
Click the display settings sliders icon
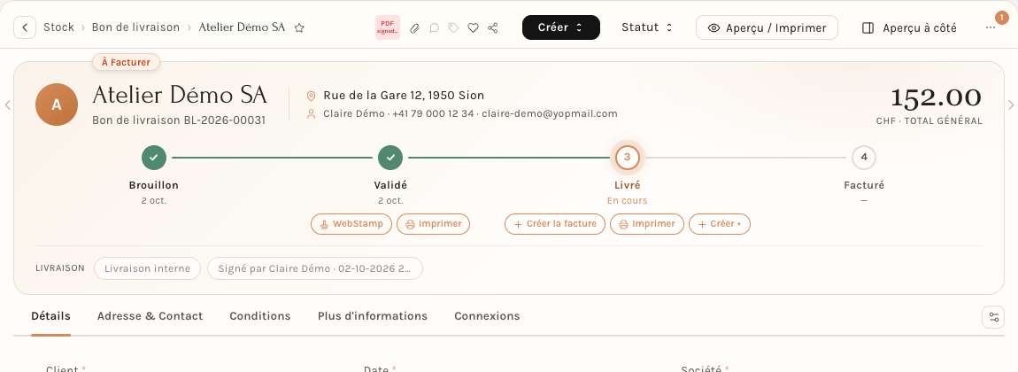coord(993,317)
